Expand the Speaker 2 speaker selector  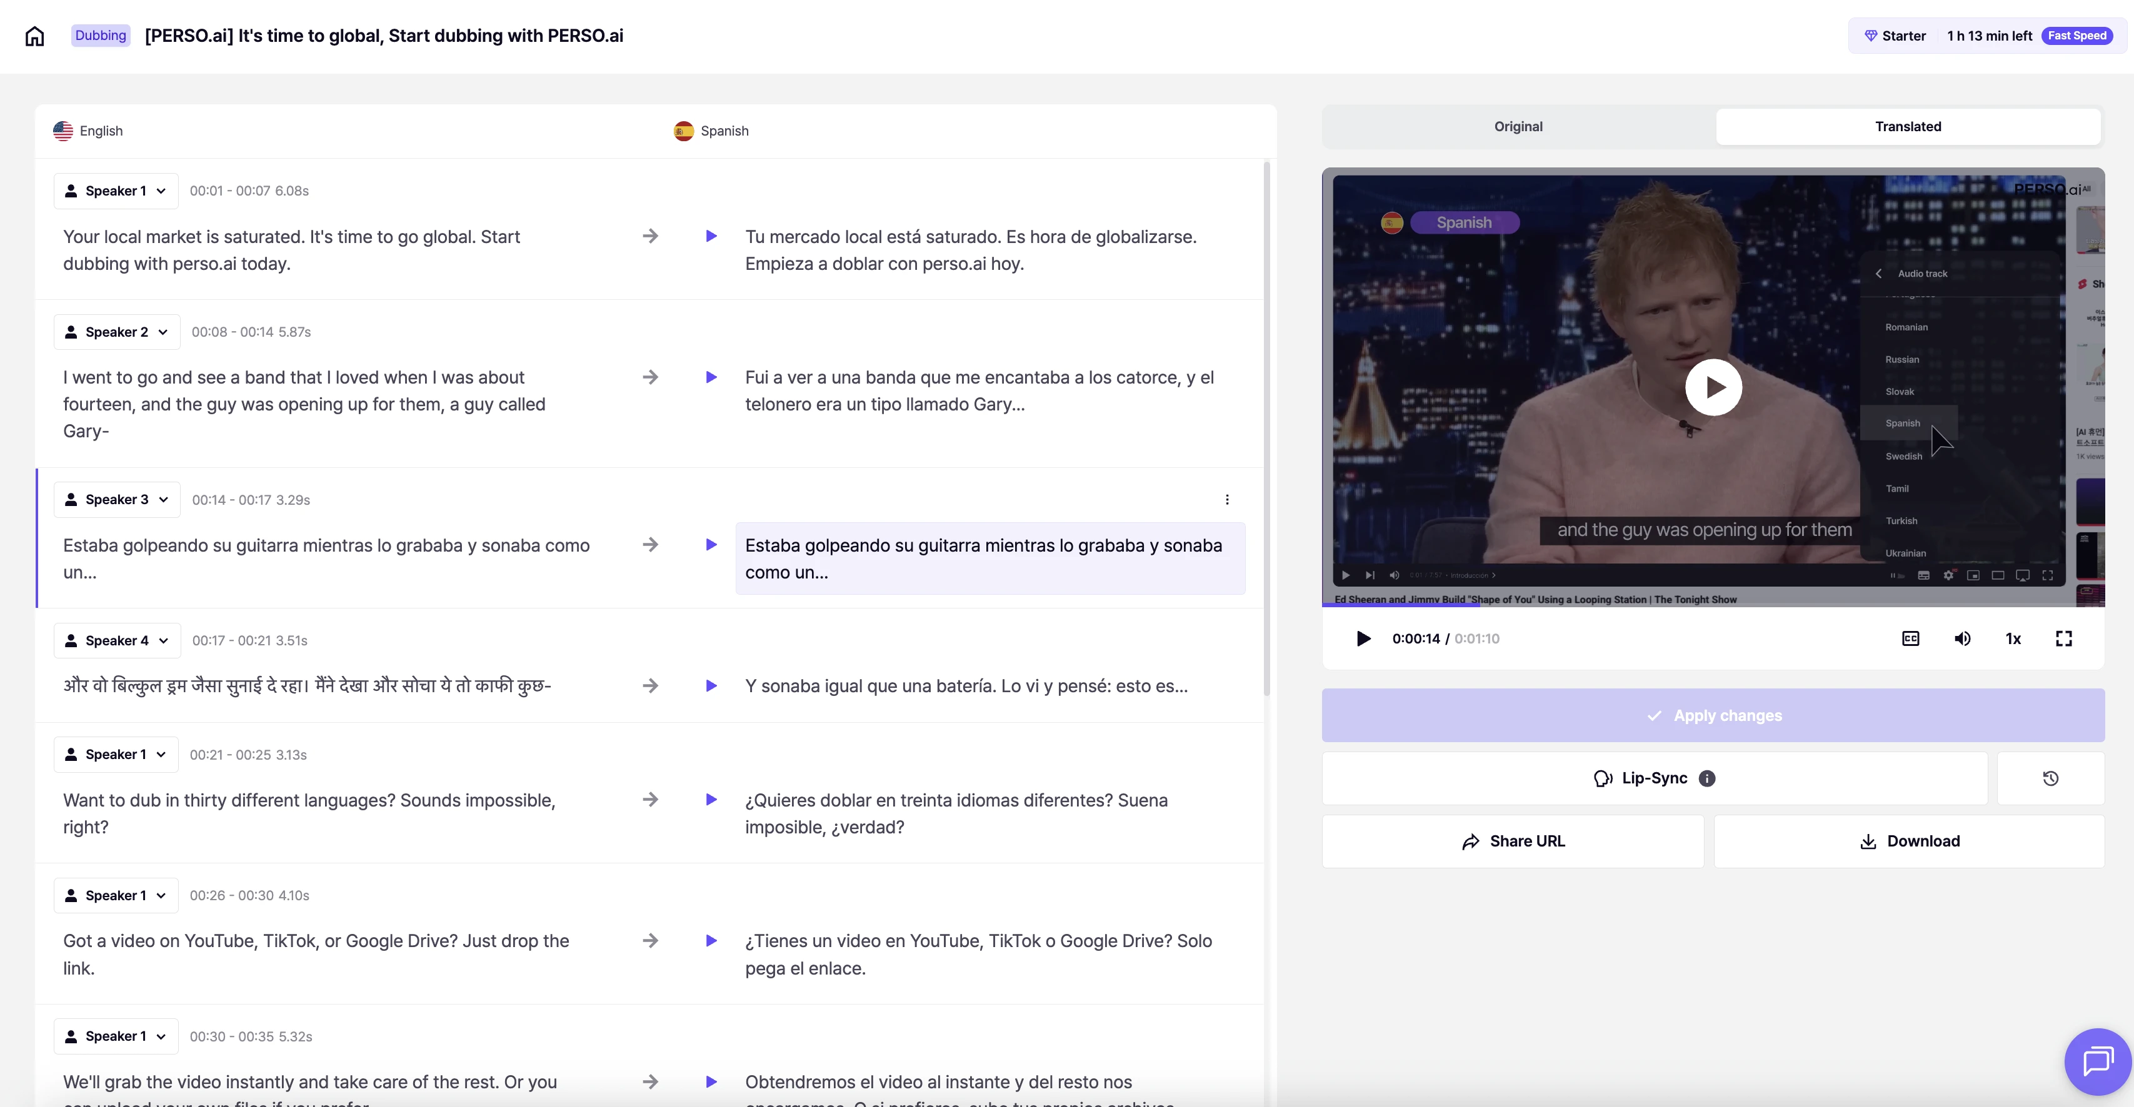tap(115, 331)
